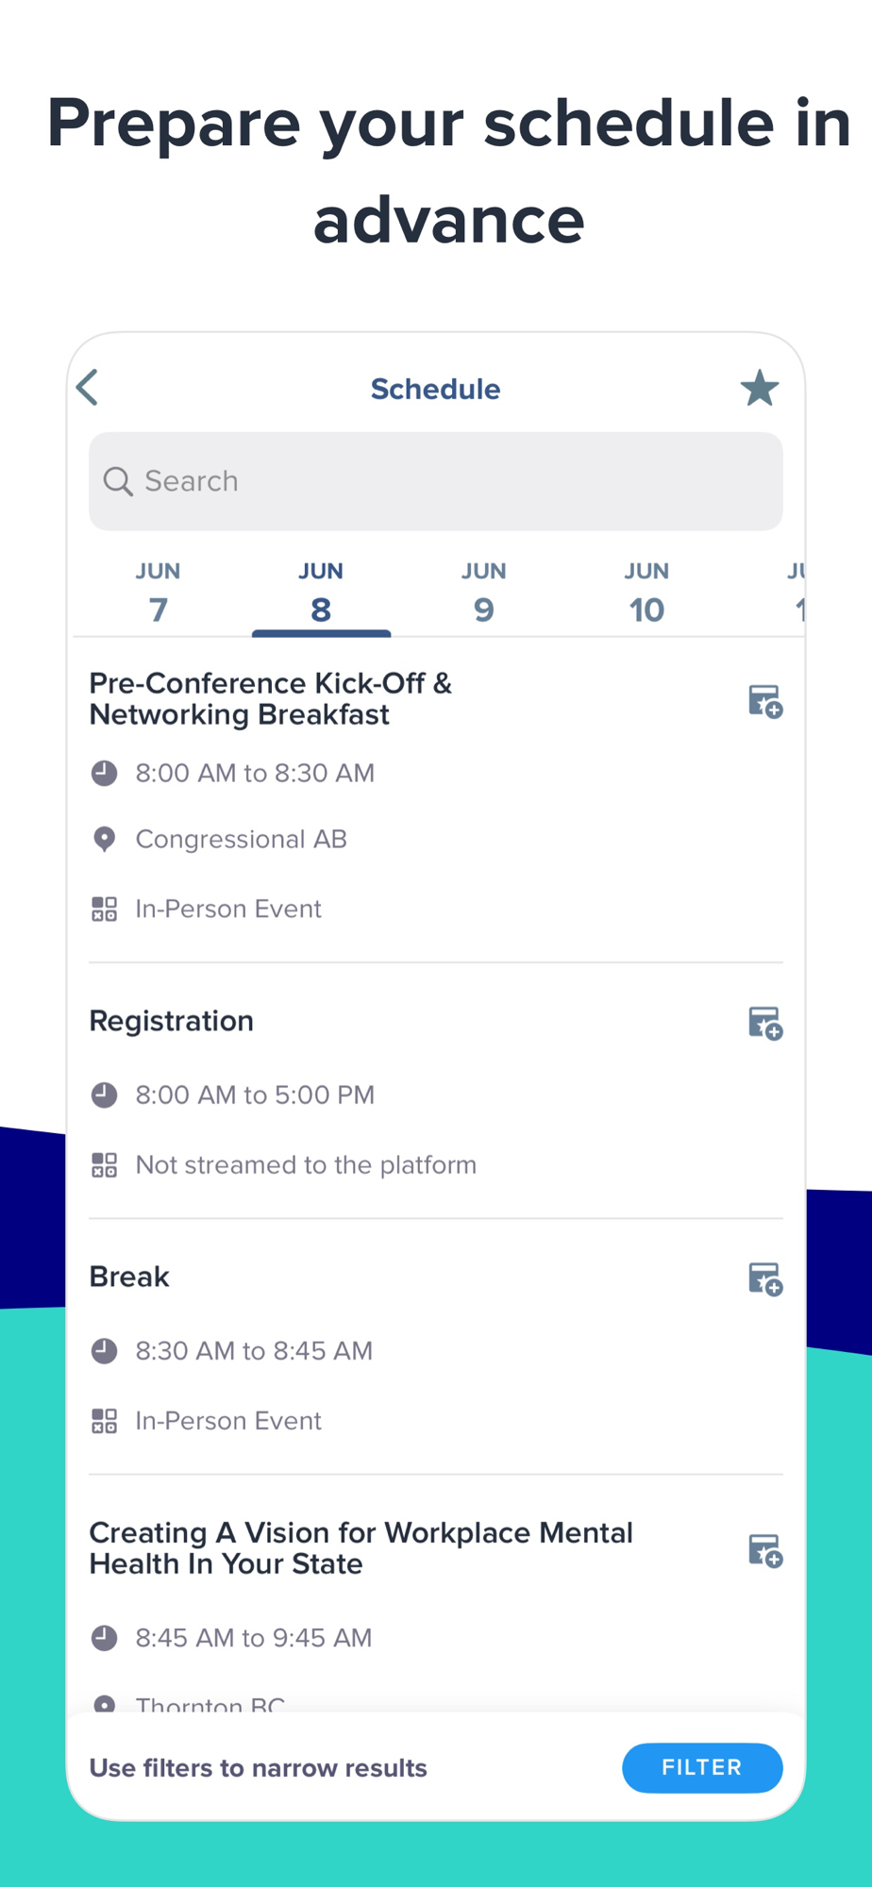872x1887 pixels.
Task: Open Creating A Vision for Workplace Mental Health
Action: tap(361, 1547)
